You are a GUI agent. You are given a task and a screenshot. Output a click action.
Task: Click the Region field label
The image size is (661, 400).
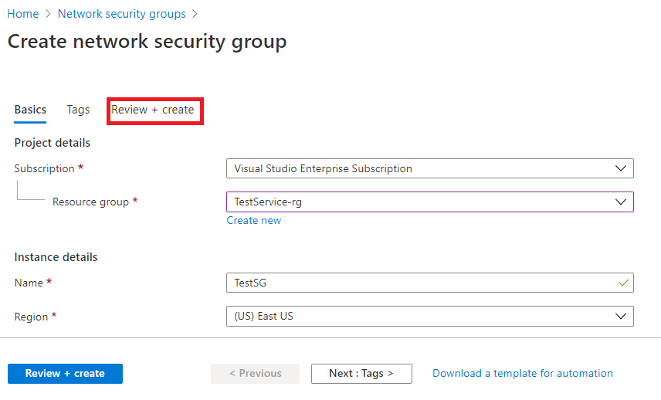[x=32, y=317]
